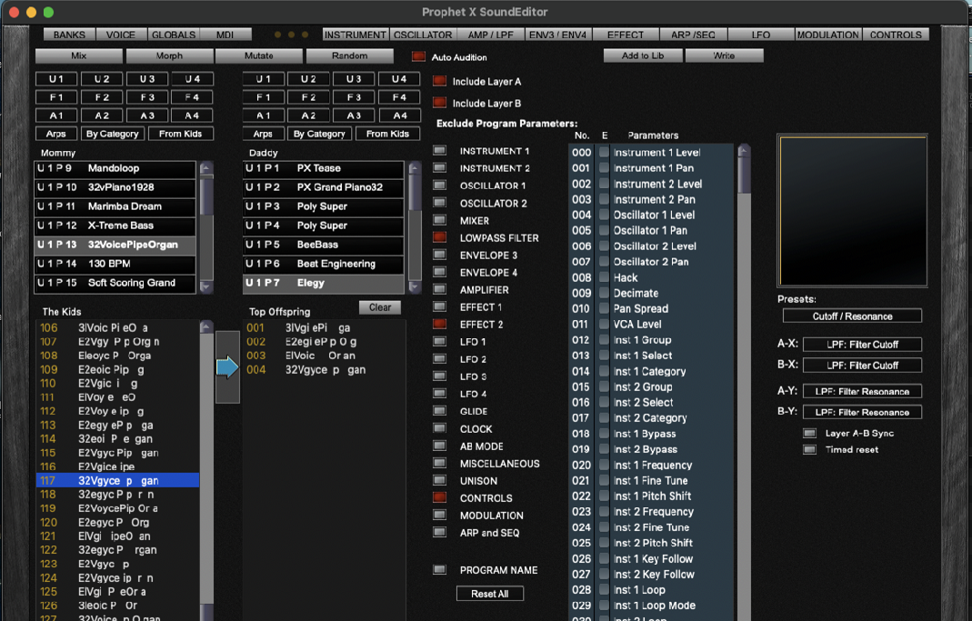Toggle the LOWPASS FILTER exclude indicator
The image size is (972, 621).
(440, 237)
